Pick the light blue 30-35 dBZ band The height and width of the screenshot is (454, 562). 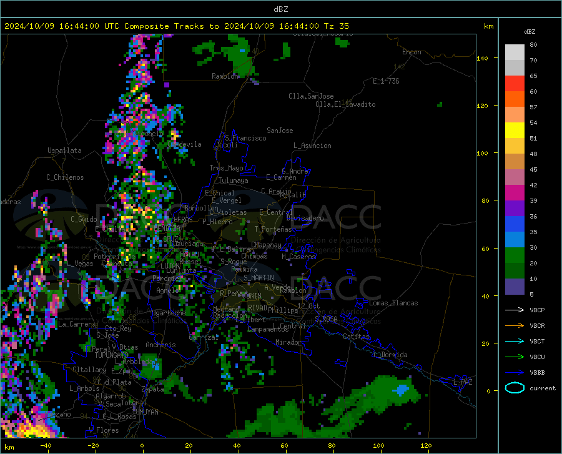(515, 240)
